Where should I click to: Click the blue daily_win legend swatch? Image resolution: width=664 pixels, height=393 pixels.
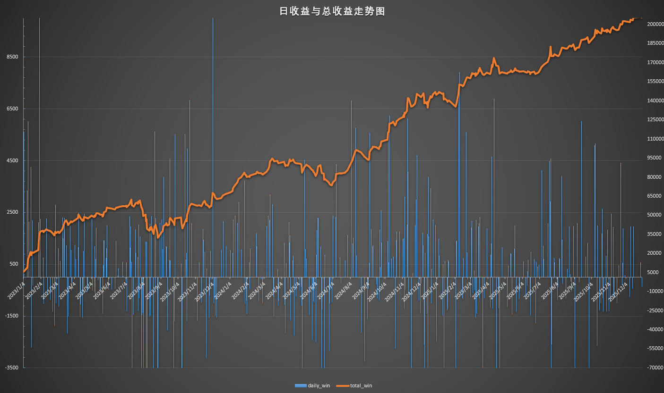coord(301,386)
